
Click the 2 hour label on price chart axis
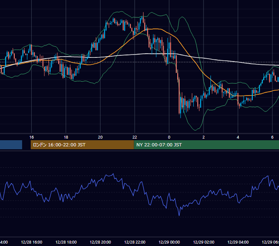pyautogui.click(x=204, y=137)
